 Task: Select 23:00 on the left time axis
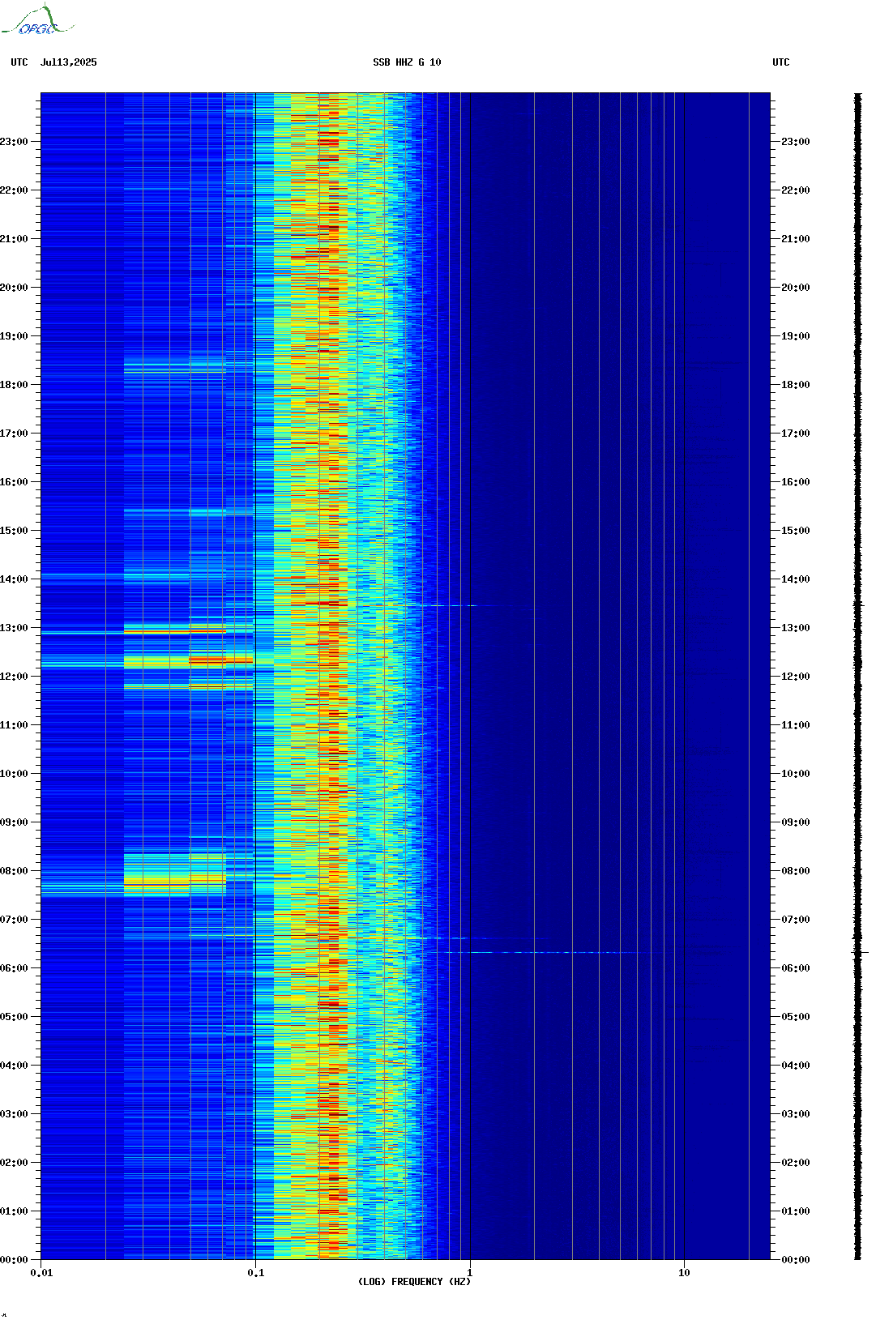(14, 142)
